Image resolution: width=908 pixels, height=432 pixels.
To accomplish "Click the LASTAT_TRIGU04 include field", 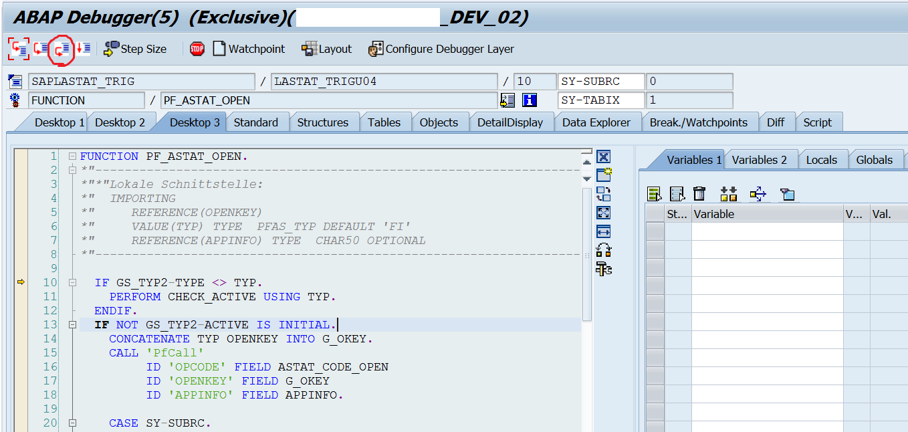I will coord(384,82).
